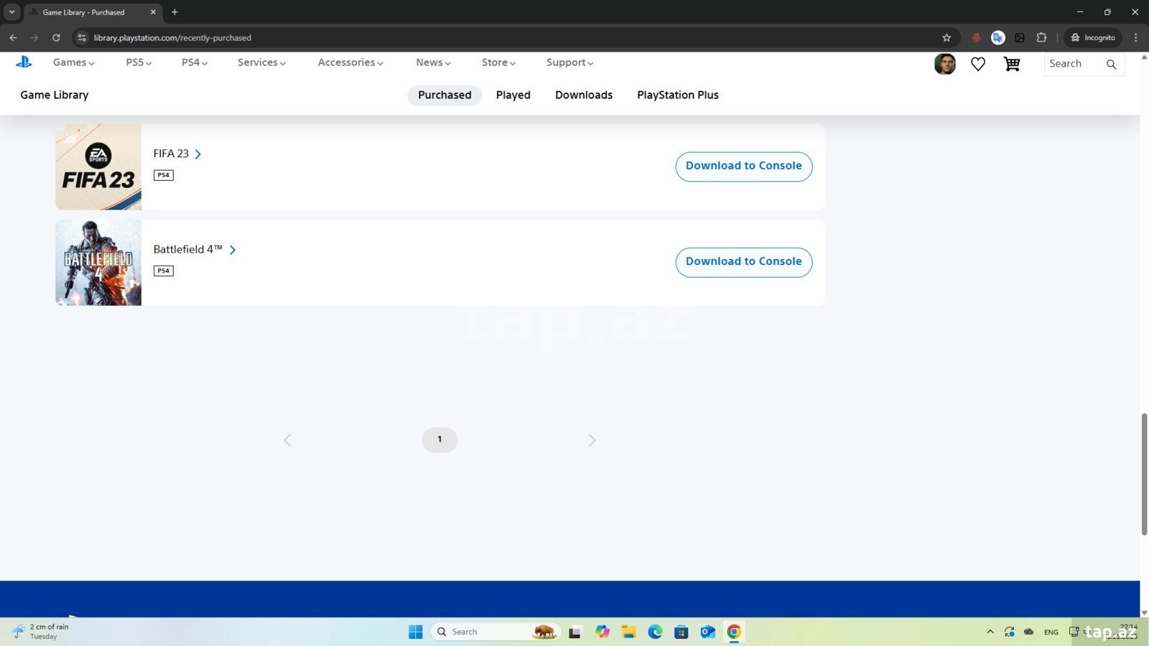Switch to the Downloads tab
The image size is (1149, 646).
pyautogui.click(x=584, y=95)
